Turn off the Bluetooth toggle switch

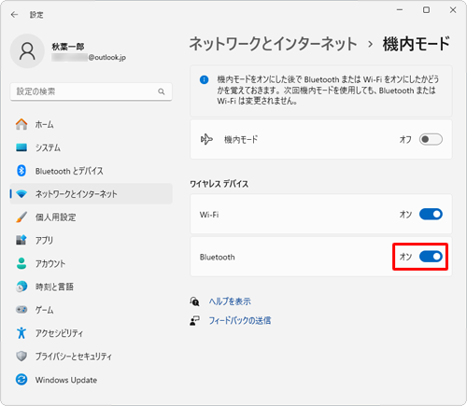tap(431, 257)
